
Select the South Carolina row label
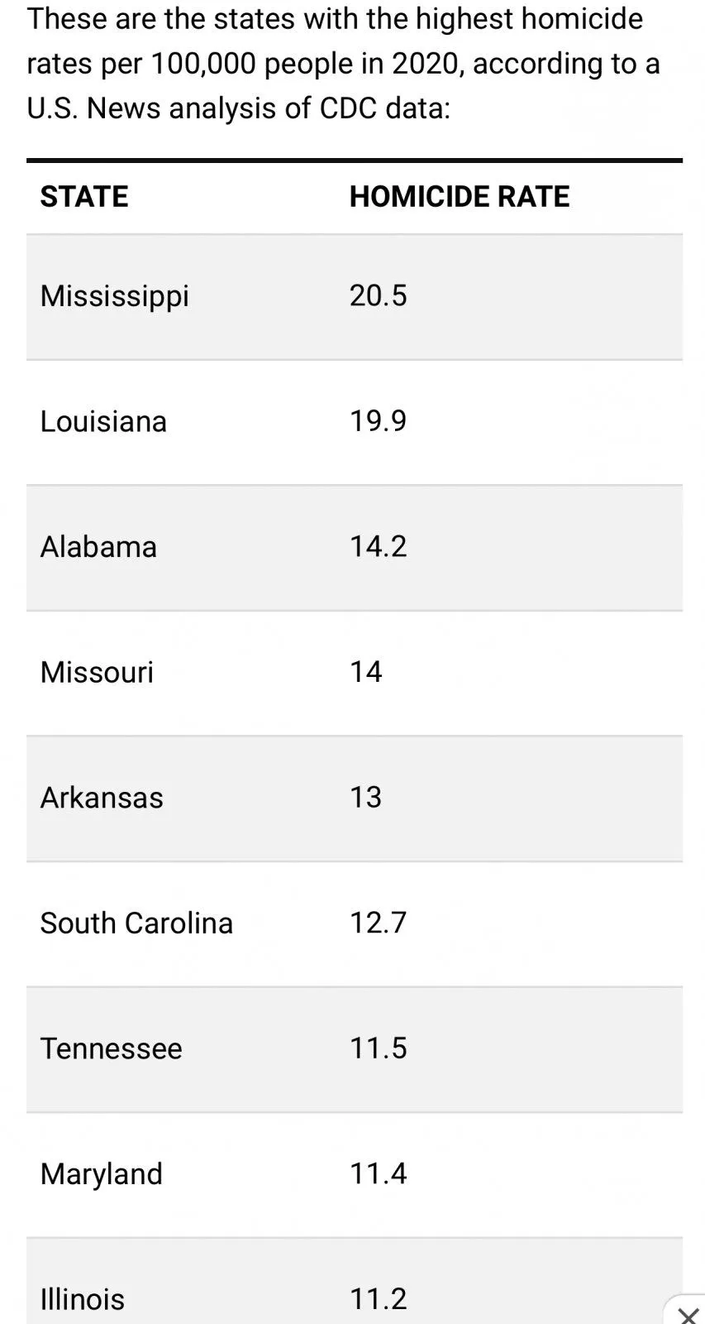(136, 923)
